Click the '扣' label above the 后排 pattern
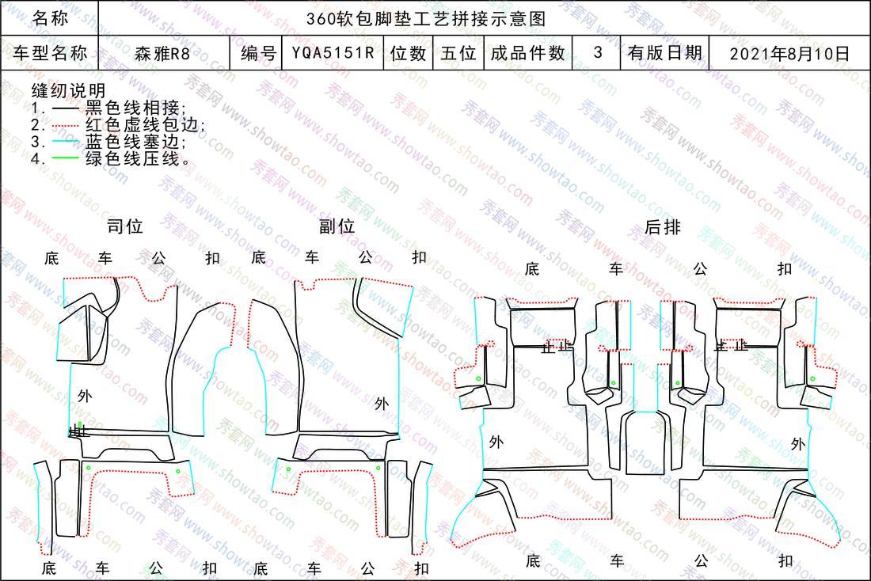This screenshot has height=581, width=871. pyautogui.click(x=785, y=269)
